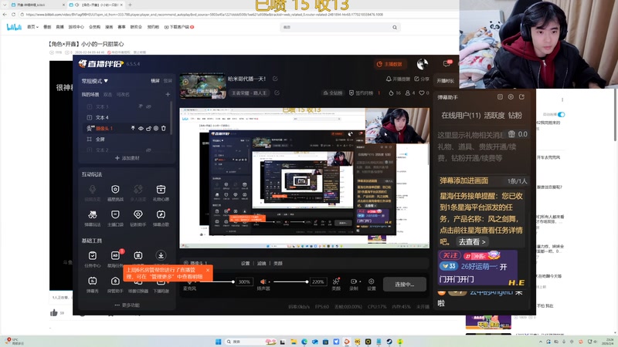Open the 美颜 tab beside 滤镜
The height and width of the screenshot is (347, 618).
coord(278,263)
